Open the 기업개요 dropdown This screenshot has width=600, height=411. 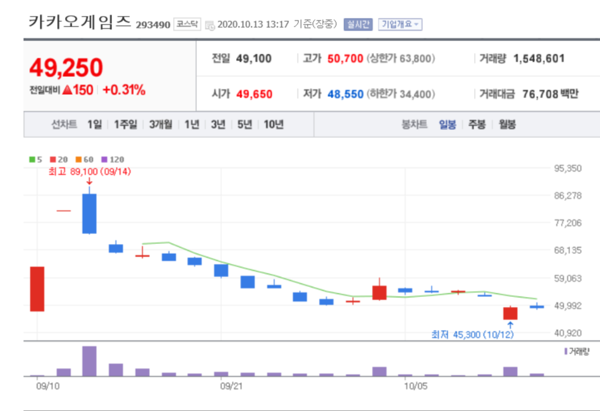point(400,25)
